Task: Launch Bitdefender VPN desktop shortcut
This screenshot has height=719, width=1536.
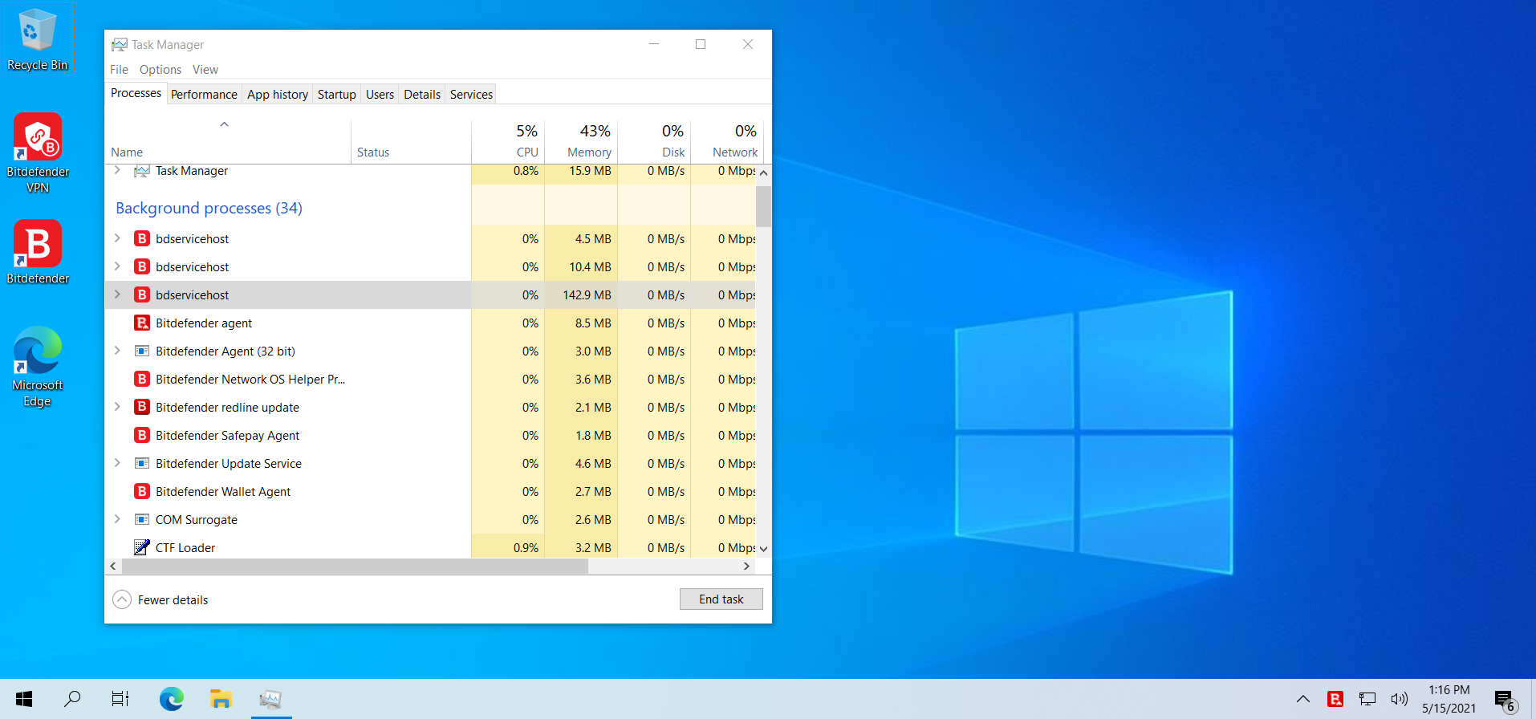Action: [x=38, y=152]
